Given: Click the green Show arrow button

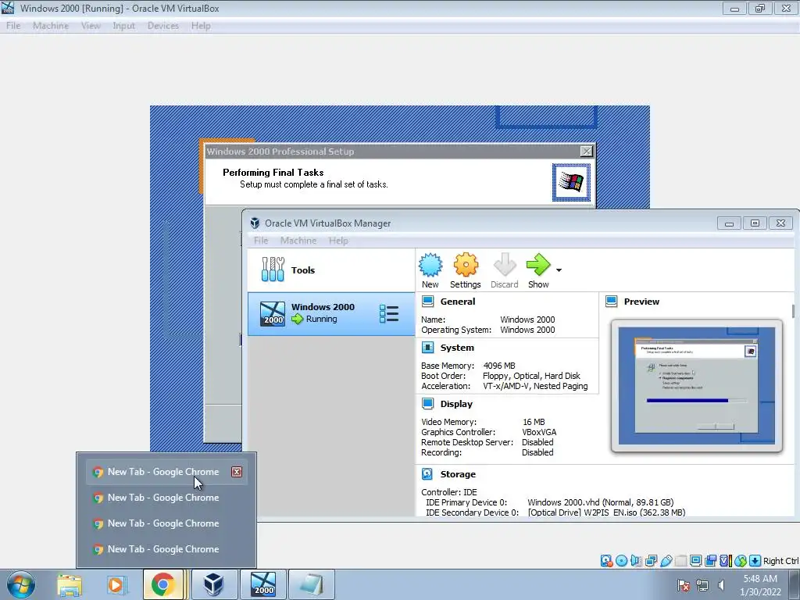Looking at the screenshot, I should 538,266.
